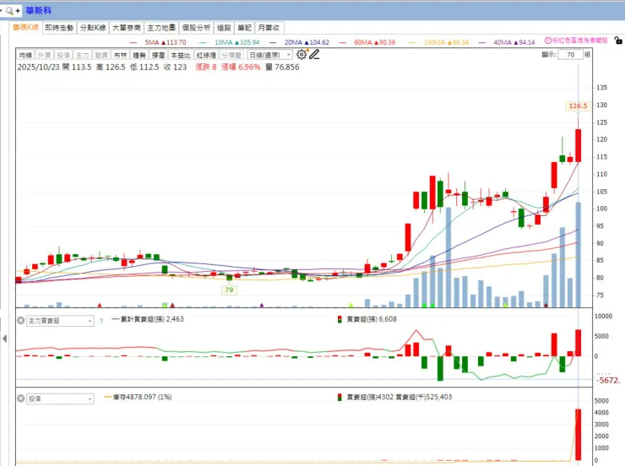Image resolution: width=625 pixels, height=466 pixels.
Task: Click the 20MA blue line swatch
Action: (273, 42)
